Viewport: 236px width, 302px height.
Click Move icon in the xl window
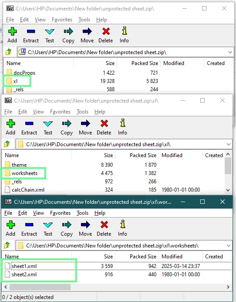[85, 124]
